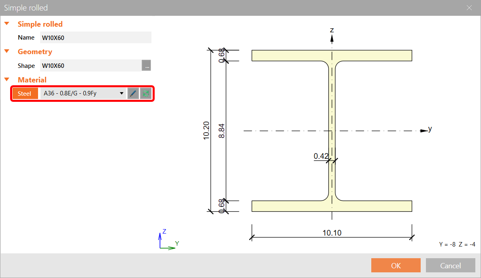Edit the Name field W10X60
Viewport: 481px width, 278px height.
pos(96,37)
